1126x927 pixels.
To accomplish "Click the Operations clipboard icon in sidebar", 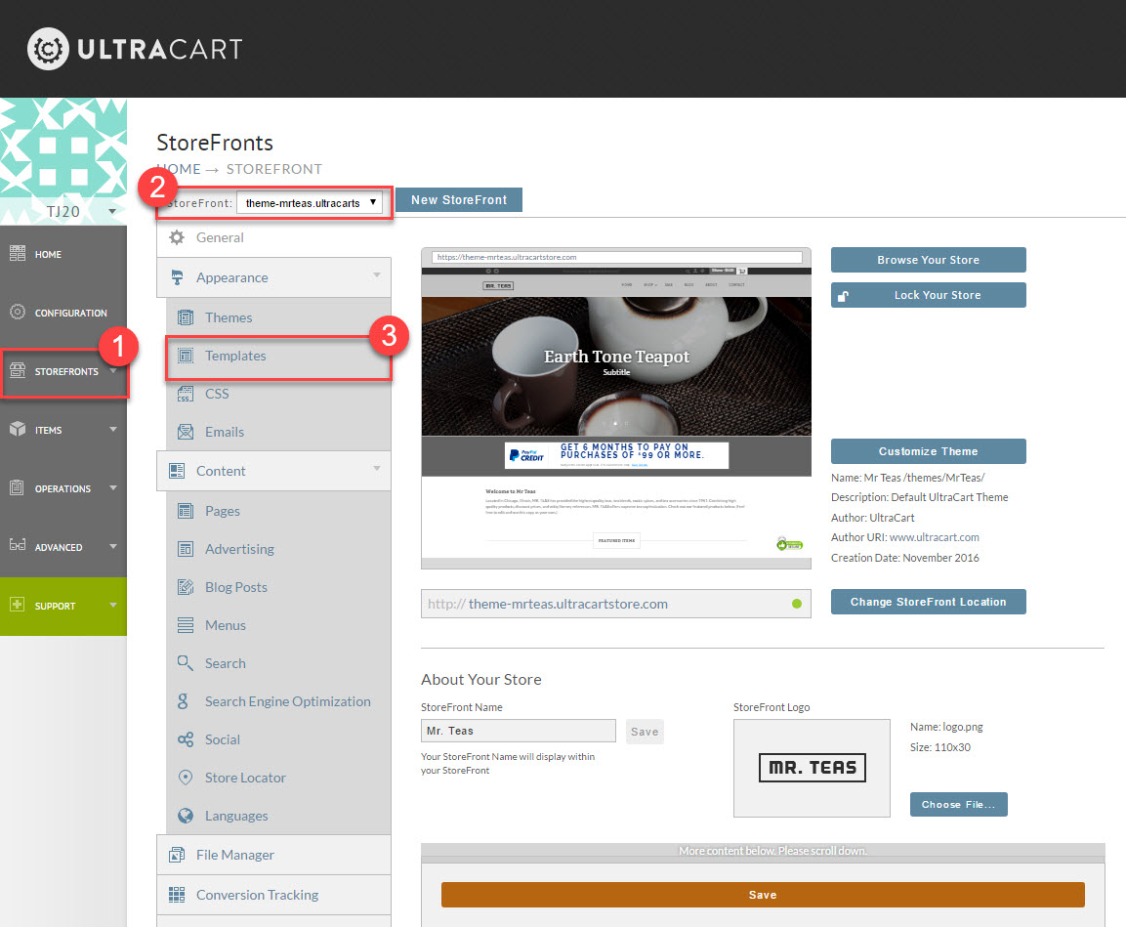I will point(18,487).
